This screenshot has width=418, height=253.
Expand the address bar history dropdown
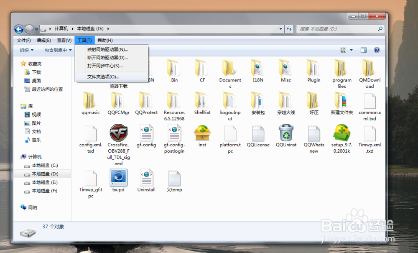281,29
